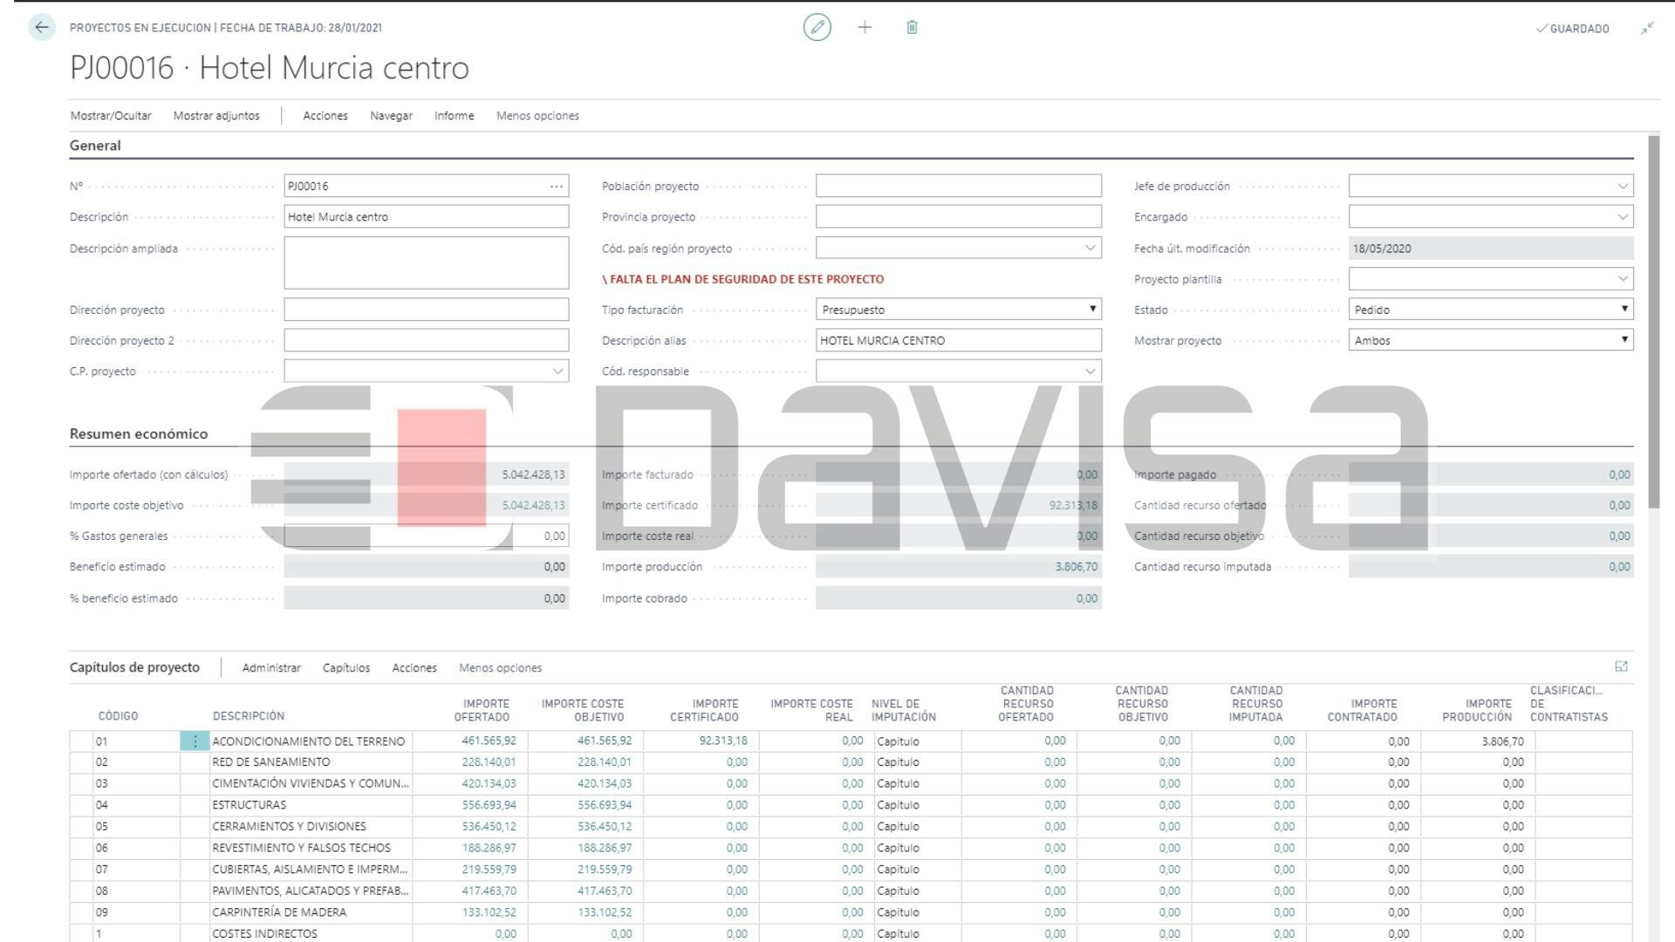1675x942 pixels.
Task: Click the Dirección proyecto 2 field
Action: tap(427, 340)
